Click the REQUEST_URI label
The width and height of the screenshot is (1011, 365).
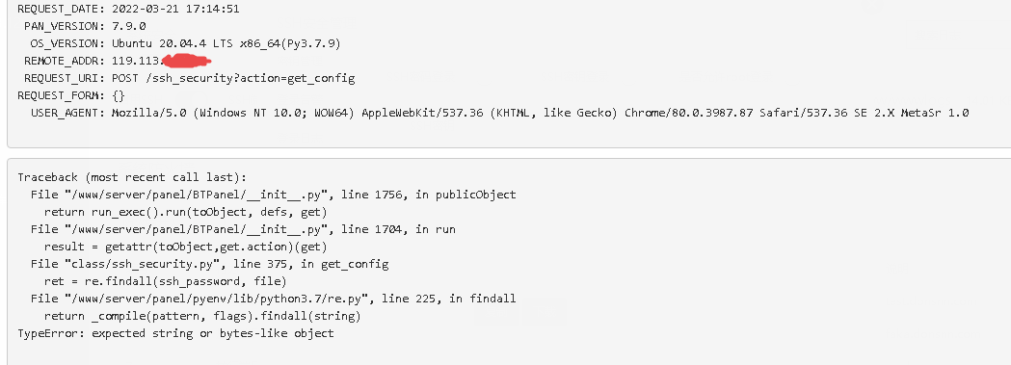coord(65,79)
